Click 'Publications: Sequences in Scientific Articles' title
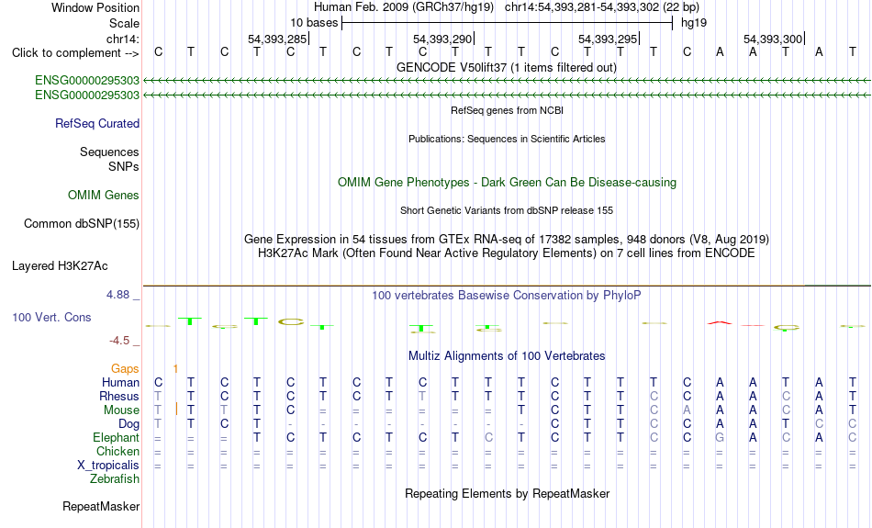This screenshot has height=528, width=872. coord(507,139)
